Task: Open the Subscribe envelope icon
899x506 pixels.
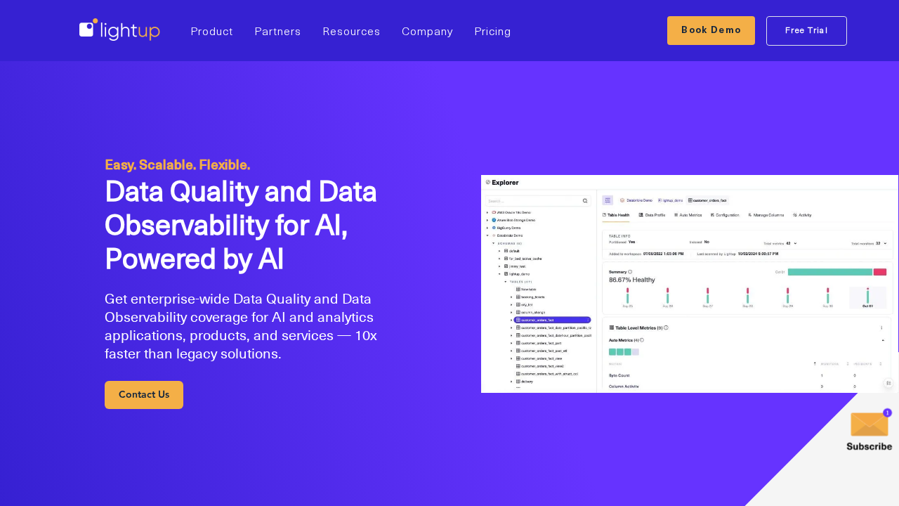Action: point(869,424)
